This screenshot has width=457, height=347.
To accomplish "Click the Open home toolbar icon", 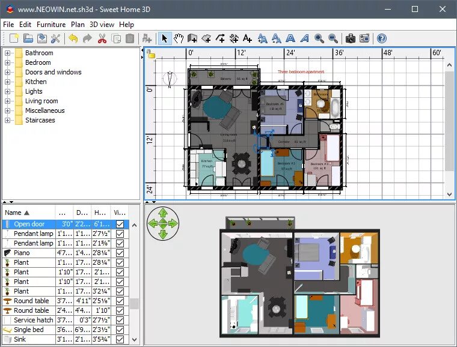I will [x=28, y=38].
